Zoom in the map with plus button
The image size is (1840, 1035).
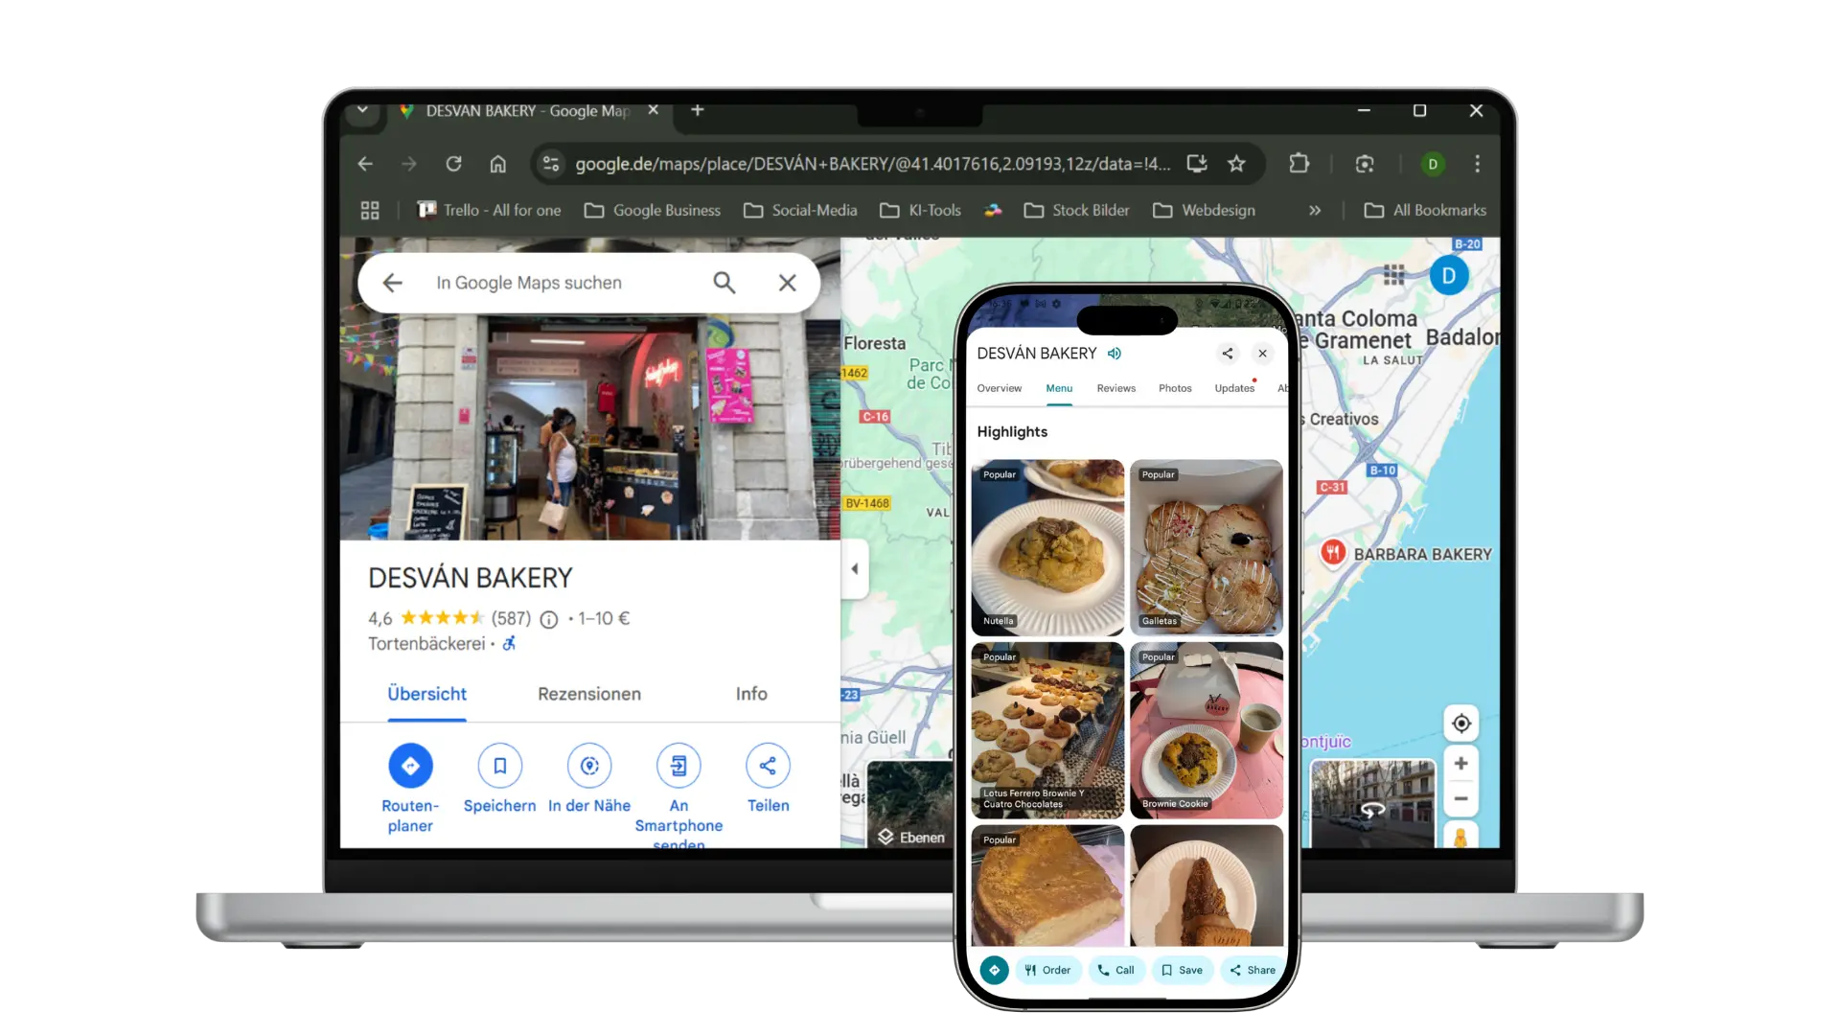pyautogui.click(x=1460, y=764)
